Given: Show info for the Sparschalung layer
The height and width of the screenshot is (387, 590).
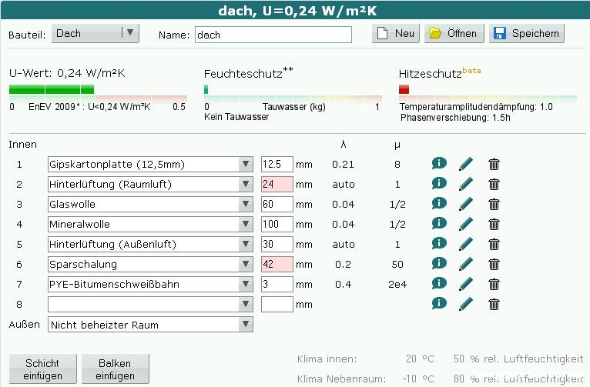Looking at the screenshot, I should (x=439, y=263).
